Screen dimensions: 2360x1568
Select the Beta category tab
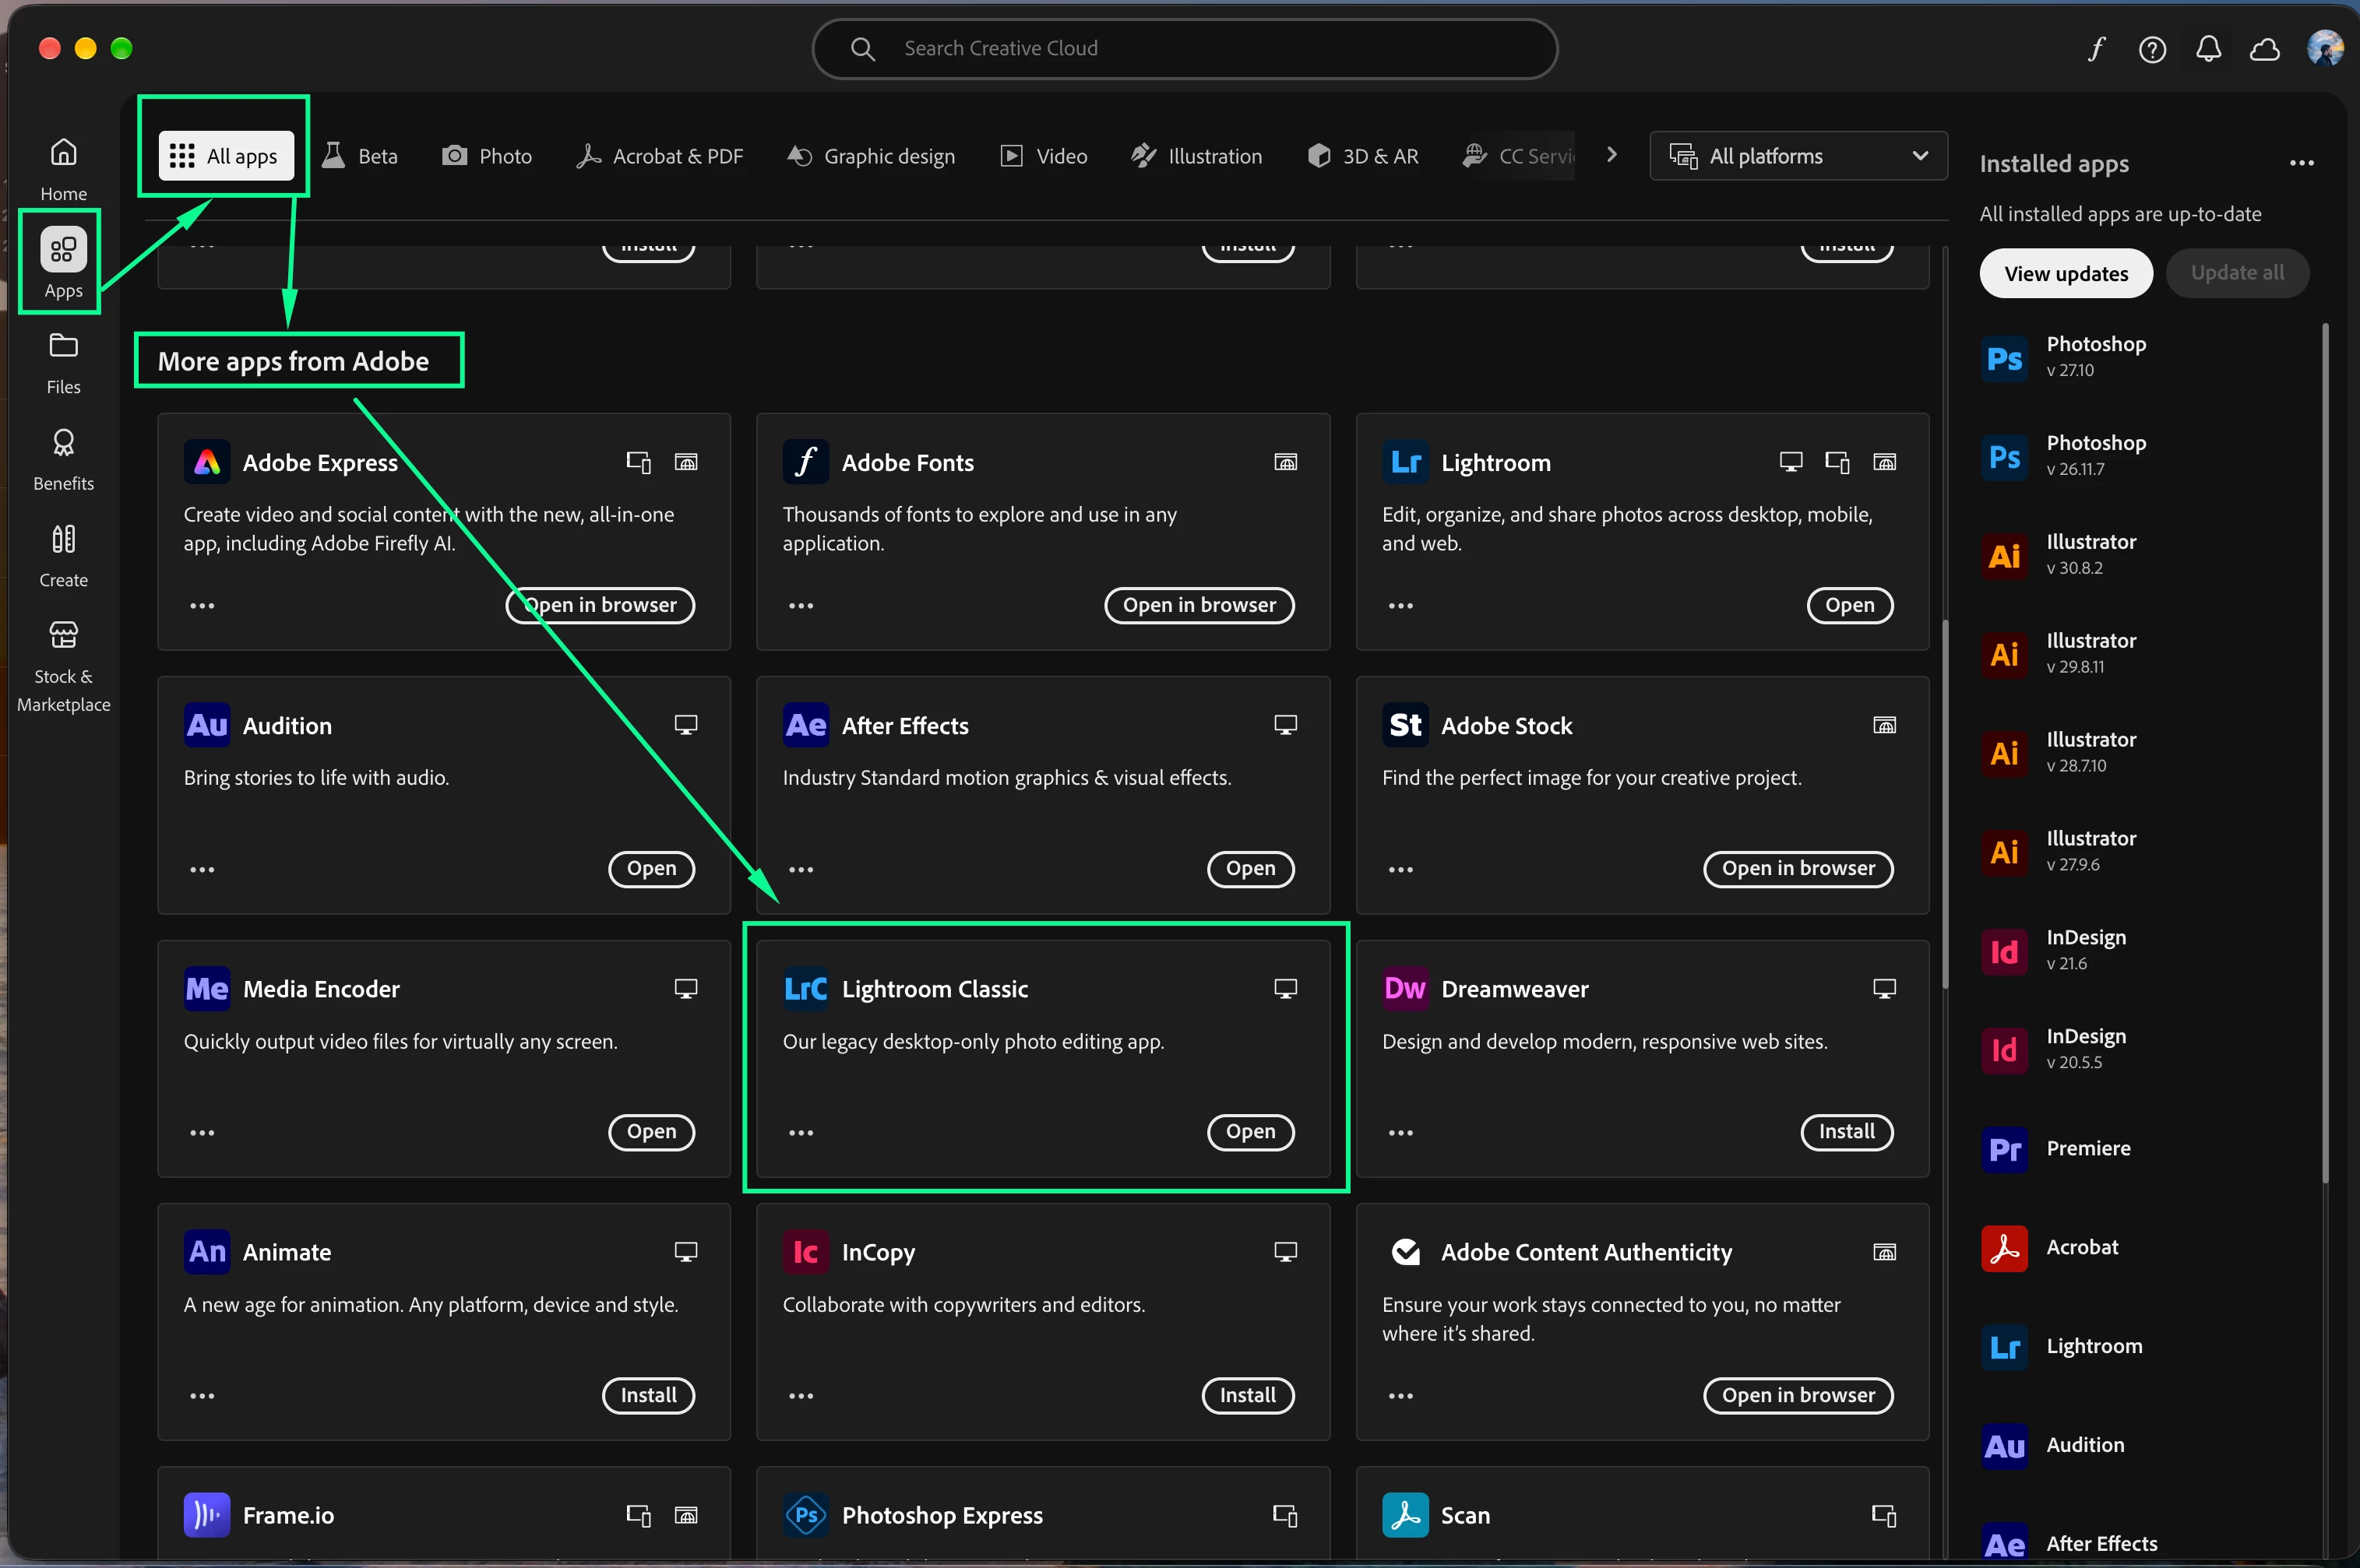click(360, 156)
